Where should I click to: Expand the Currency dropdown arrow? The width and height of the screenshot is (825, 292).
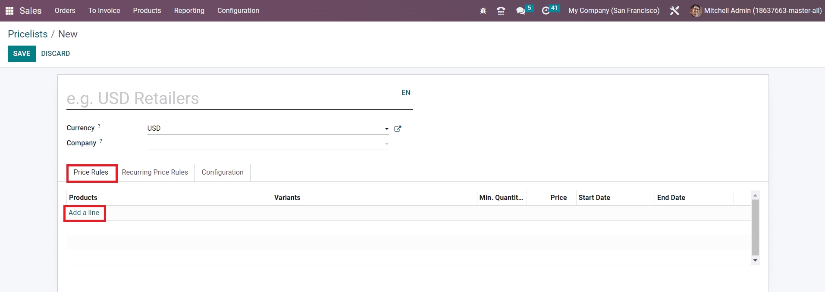click(386, 129)
